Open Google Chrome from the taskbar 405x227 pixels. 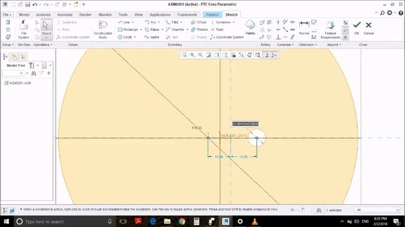tap(182, 221)
